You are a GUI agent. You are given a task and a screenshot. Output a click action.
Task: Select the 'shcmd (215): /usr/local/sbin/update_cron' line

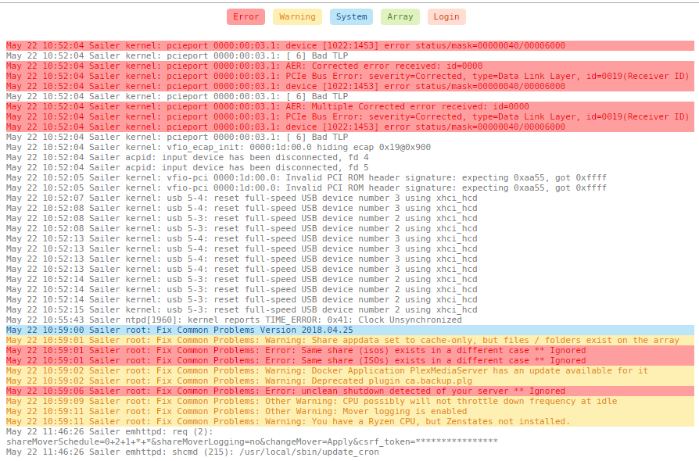[192, 452]
